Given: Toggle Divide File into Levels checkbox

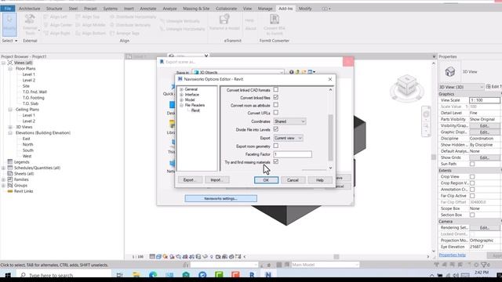Looking at the screenshot, I should pos(275,129).
